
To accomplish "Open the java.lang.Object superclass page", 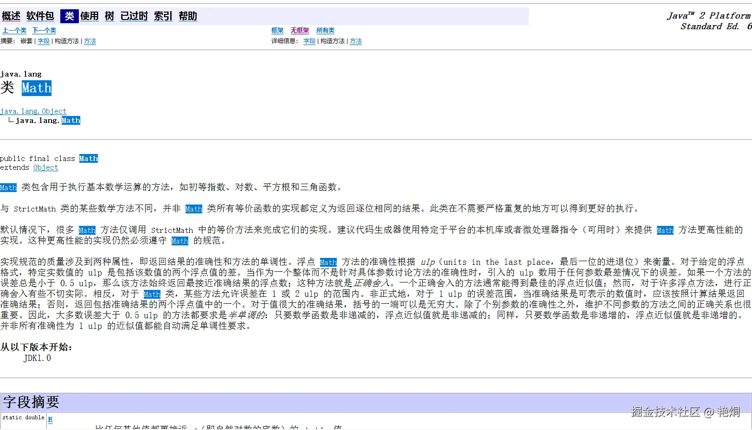I will point(34,111).
